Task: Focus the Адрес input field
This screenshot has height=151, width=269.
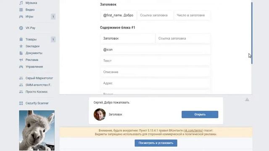Action: (156, 83)
